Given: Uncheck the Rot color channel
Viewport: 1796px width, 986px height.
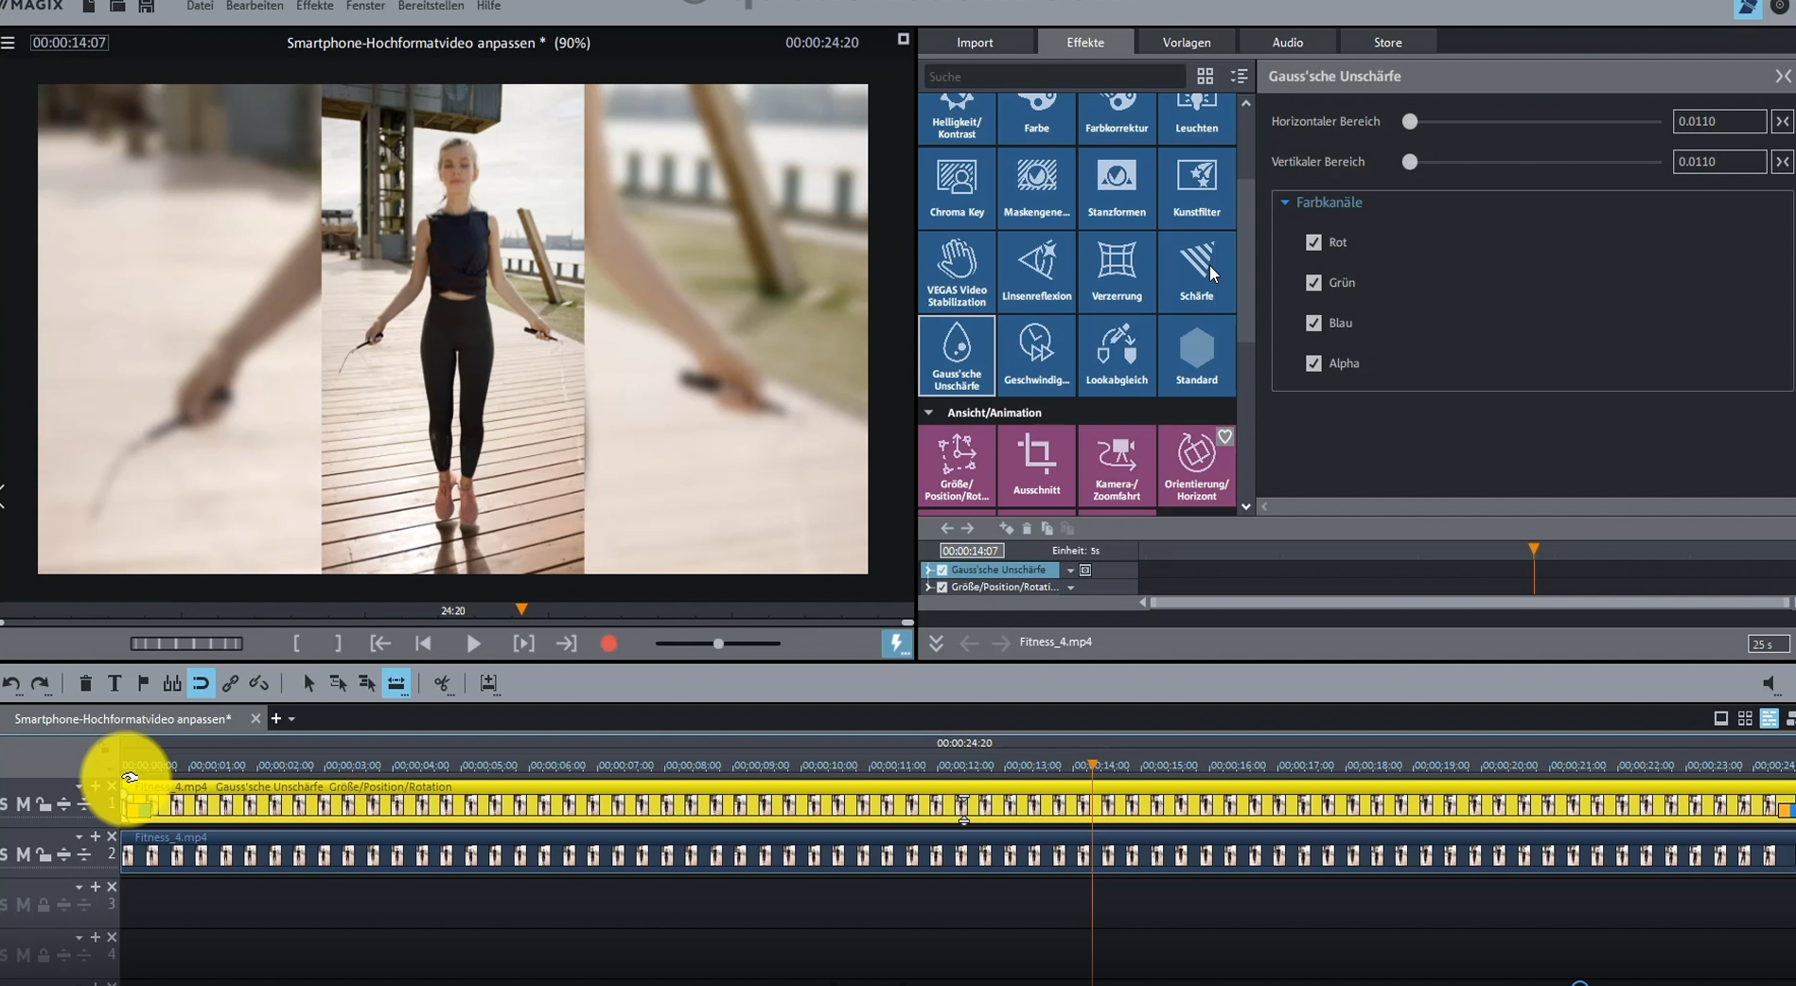Looking at the screenshot, I should pyautogui.click(x=1313, y=242).
